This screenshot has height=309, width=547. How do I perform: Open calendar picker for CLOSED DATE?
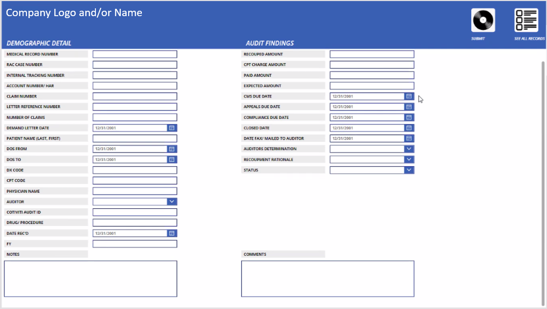pyautogui.click(x=409, y=128)
